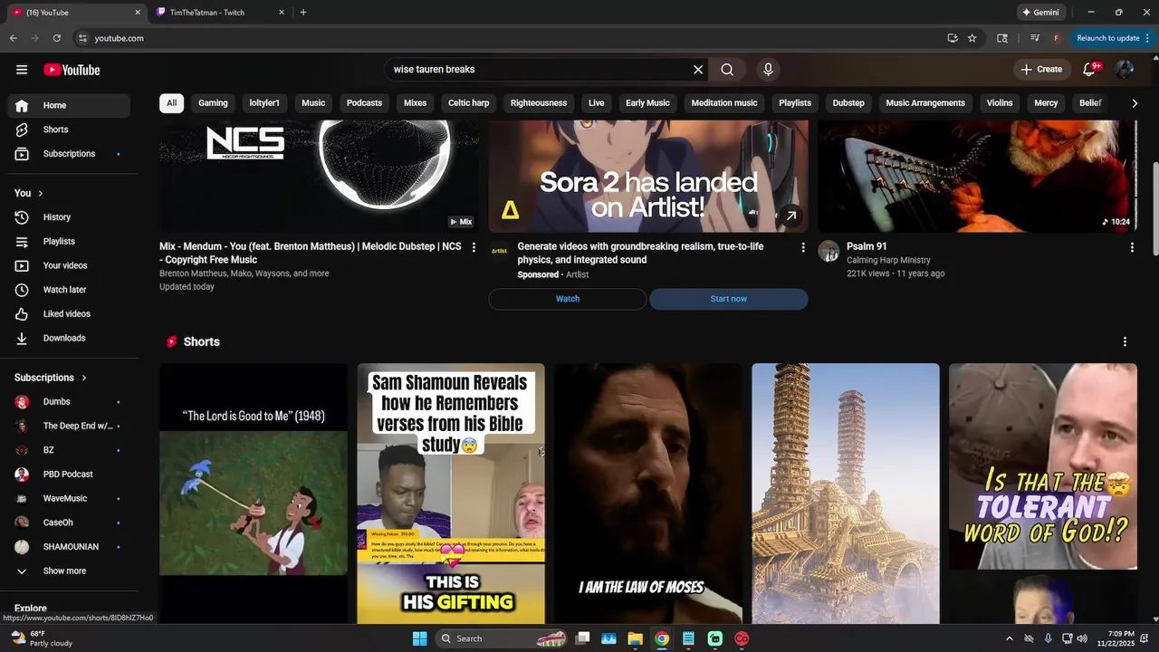Open the Mix - Mendum video title

point(311,253)
